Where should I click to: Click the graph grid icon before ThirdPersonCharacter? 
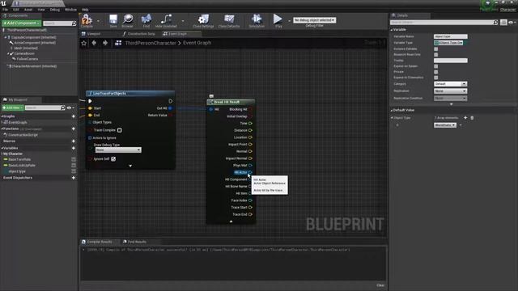(x=118, y=43)
